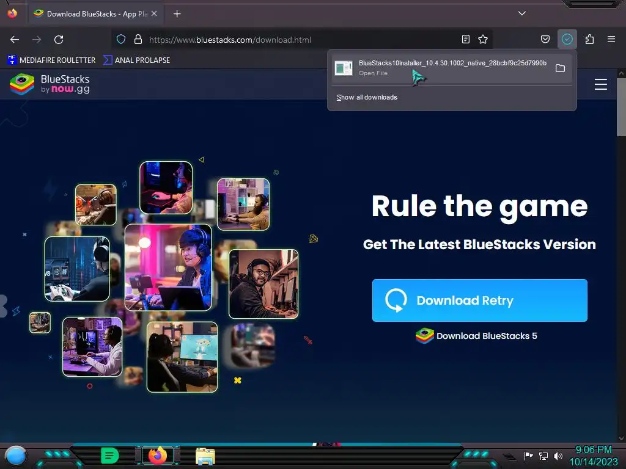Image resolution: width=626 pixels, height=469 pixels.
Task: Bookmark this page with the star icon
Action: (483, 39)
